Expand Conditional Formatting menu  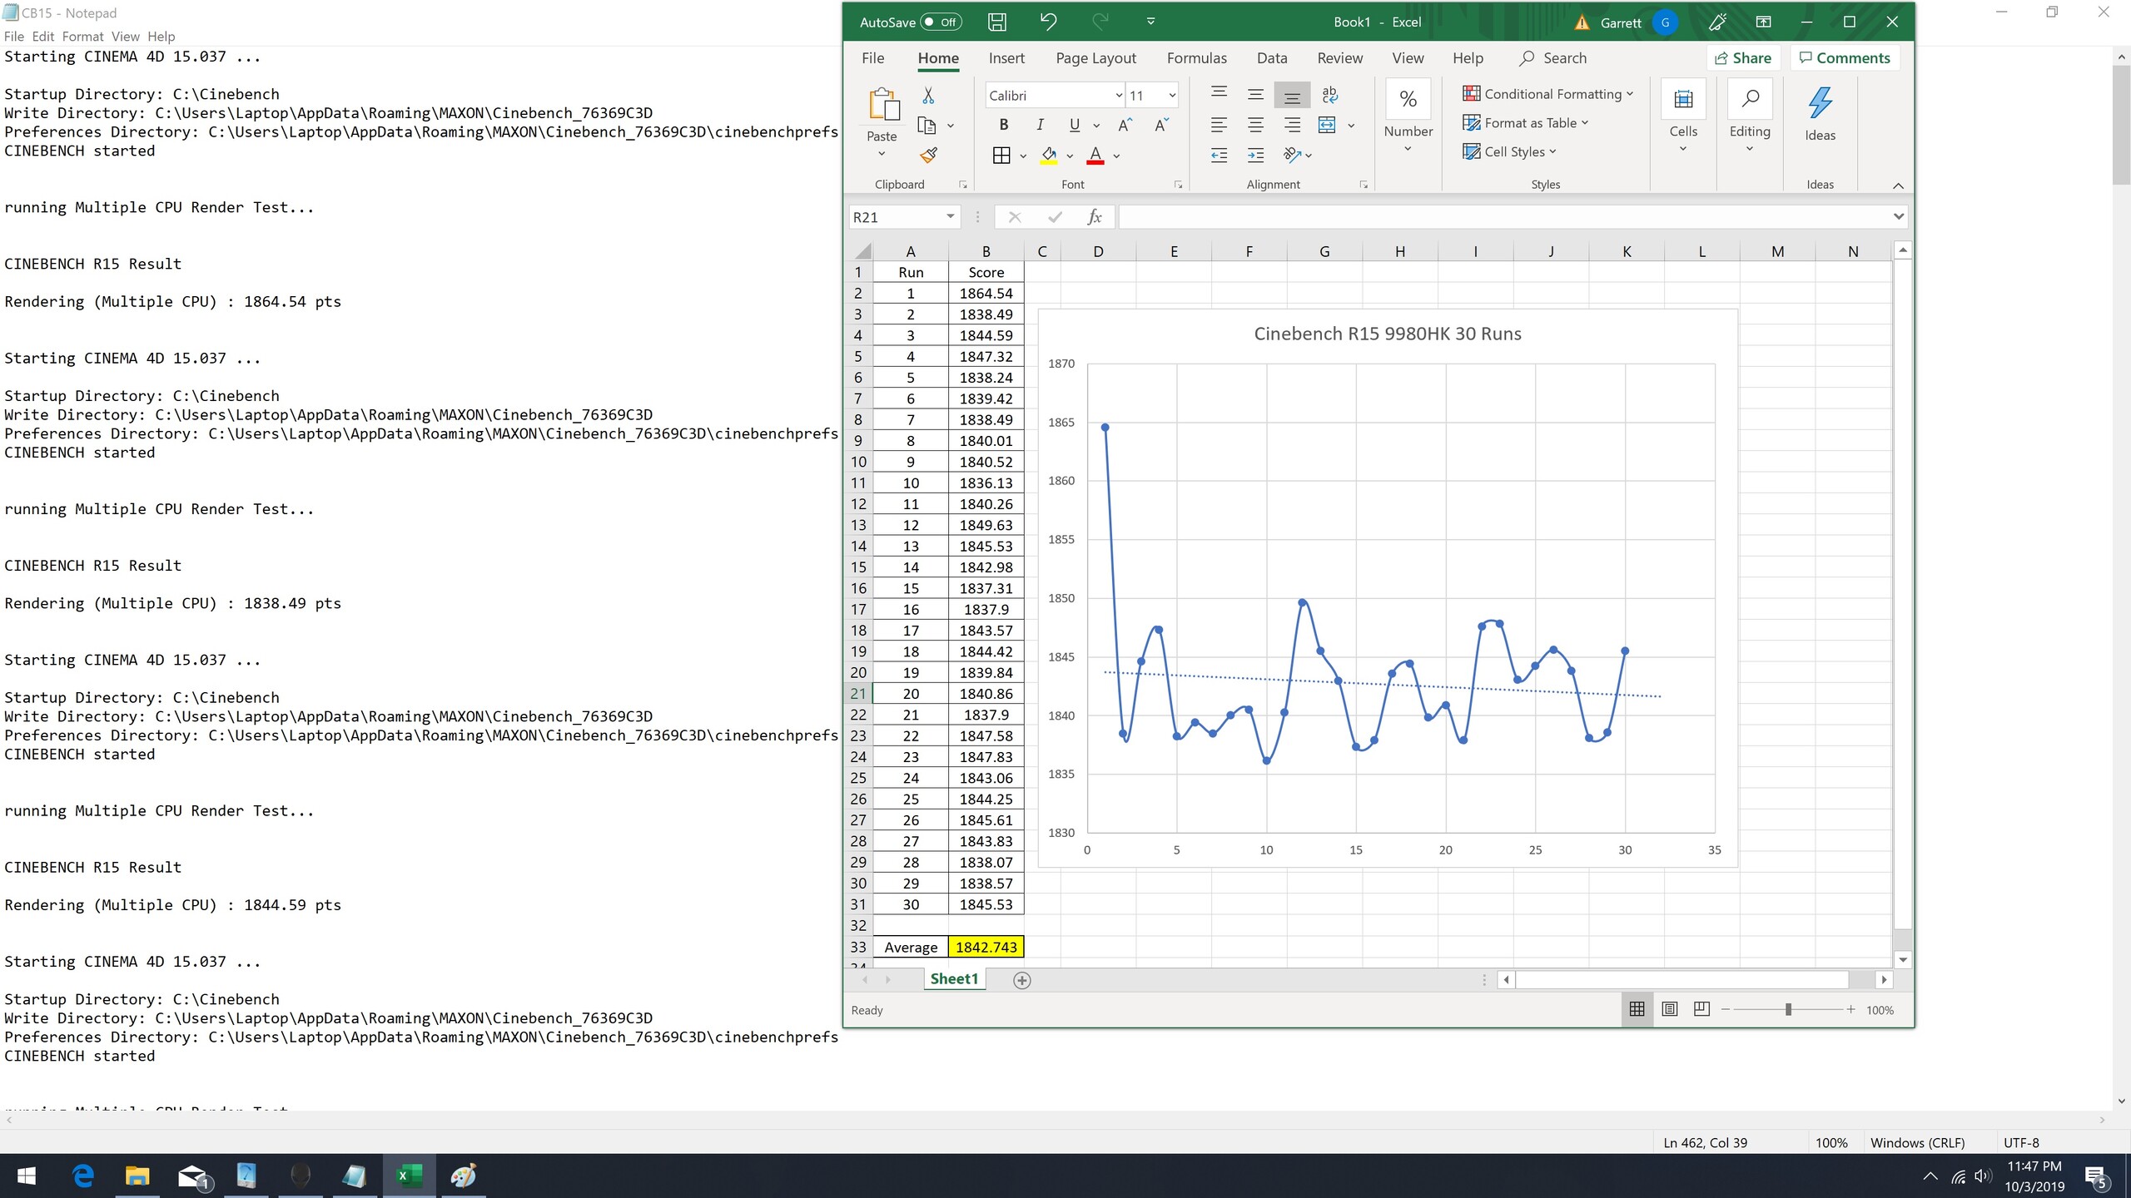coord(1547,94)
